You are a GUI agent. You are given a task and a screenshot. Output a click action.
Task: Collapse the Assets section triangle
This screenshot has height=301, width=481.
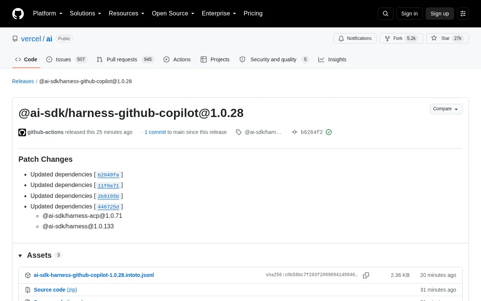[x=20, y=256]
